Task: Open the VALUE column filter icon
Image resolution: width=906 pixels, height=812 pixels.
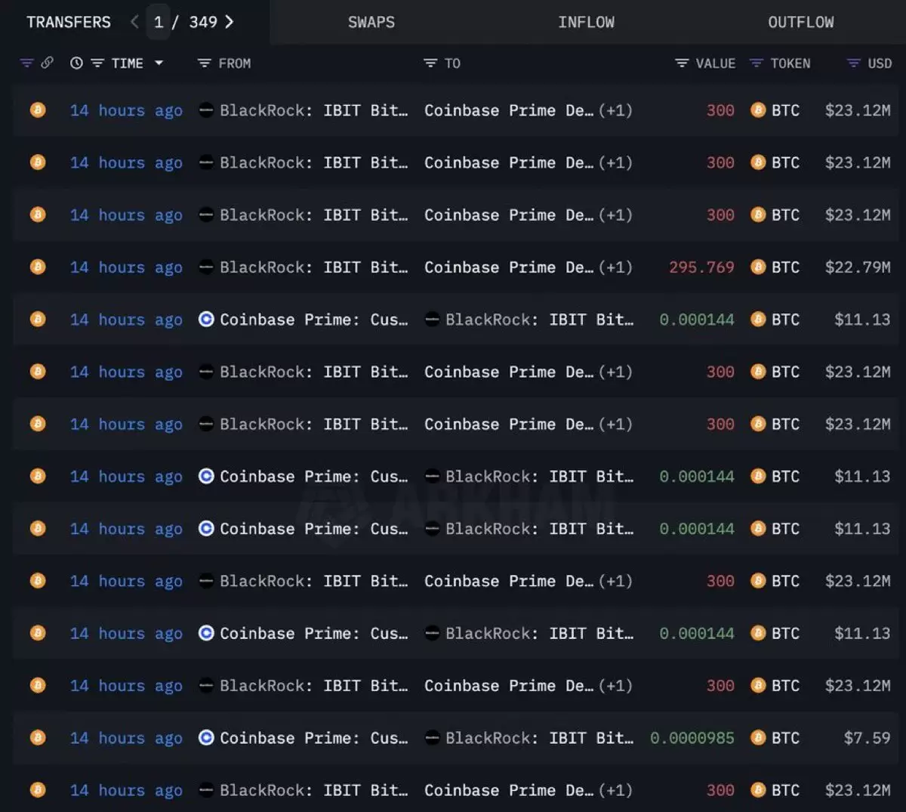Action: (x=682, y=63)
